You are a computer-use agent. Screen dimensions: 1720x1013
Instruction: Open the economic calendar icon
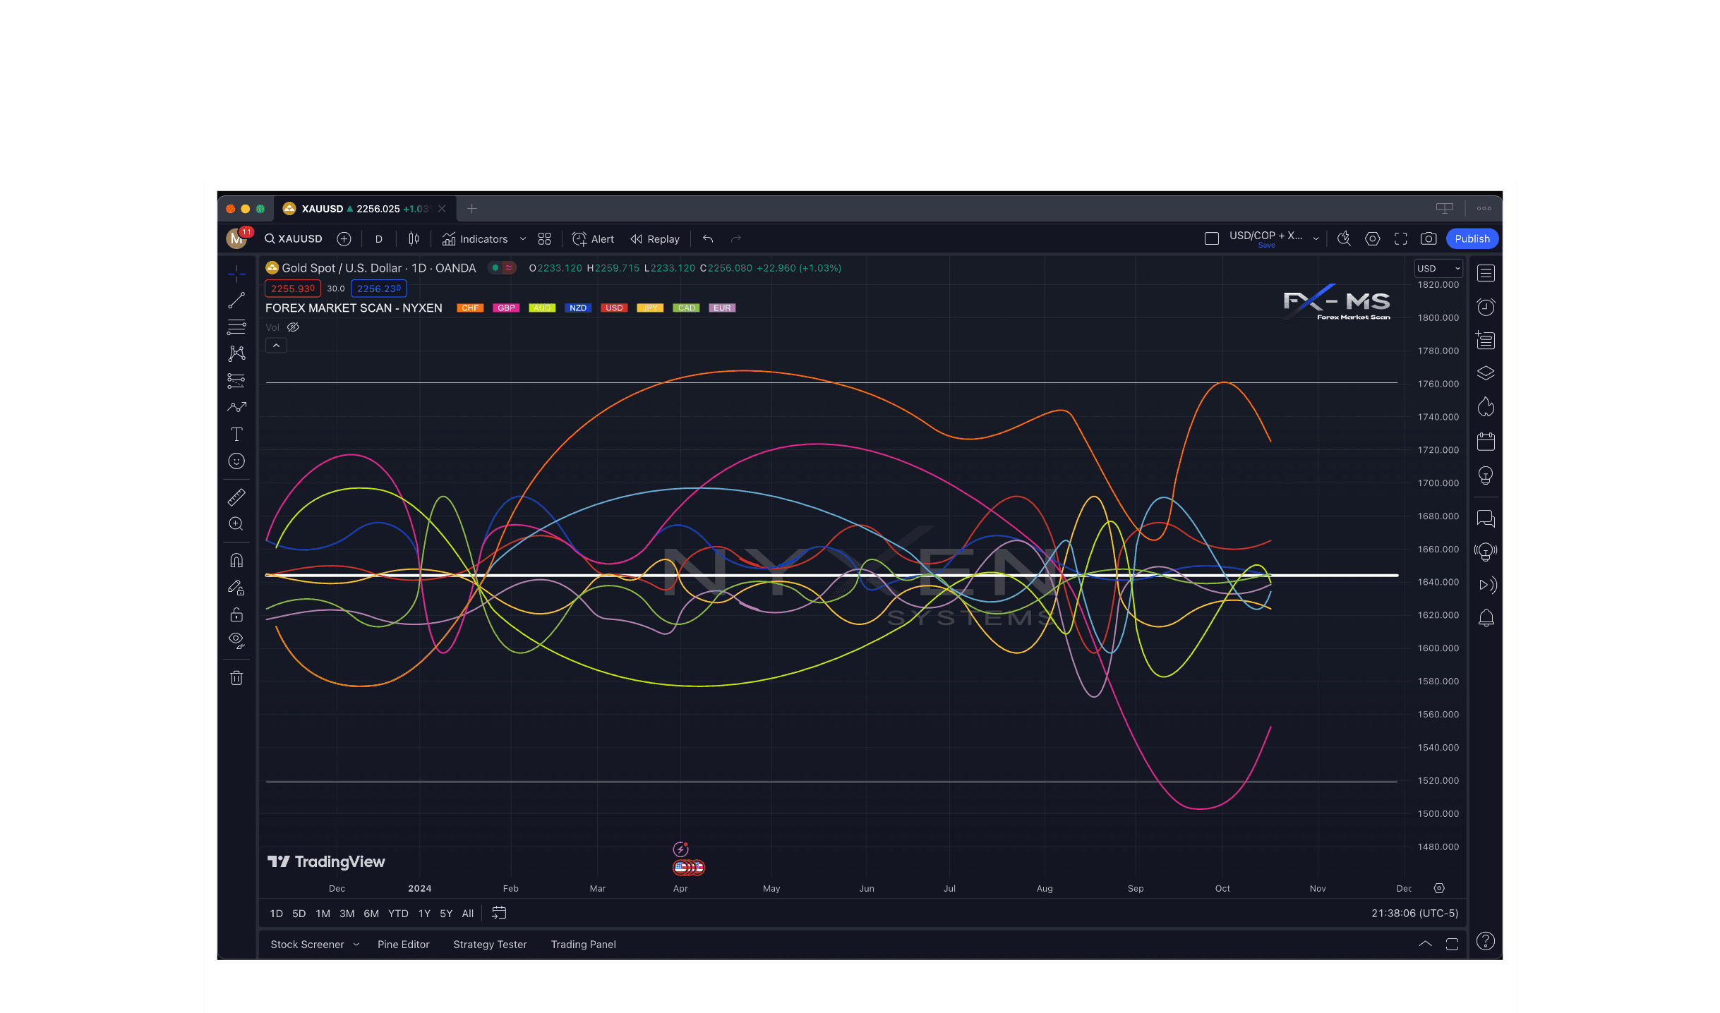point(1486,442)
